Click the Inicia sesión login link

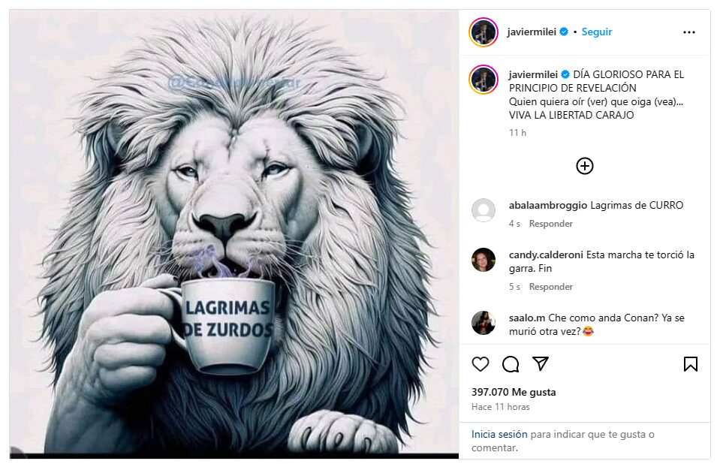coord(499,434)
